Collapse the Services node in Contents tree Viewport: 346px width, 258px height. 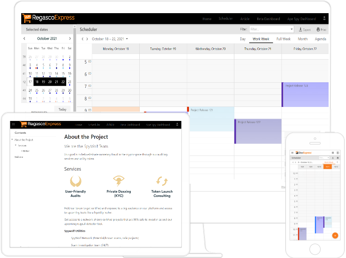(16, 145)
